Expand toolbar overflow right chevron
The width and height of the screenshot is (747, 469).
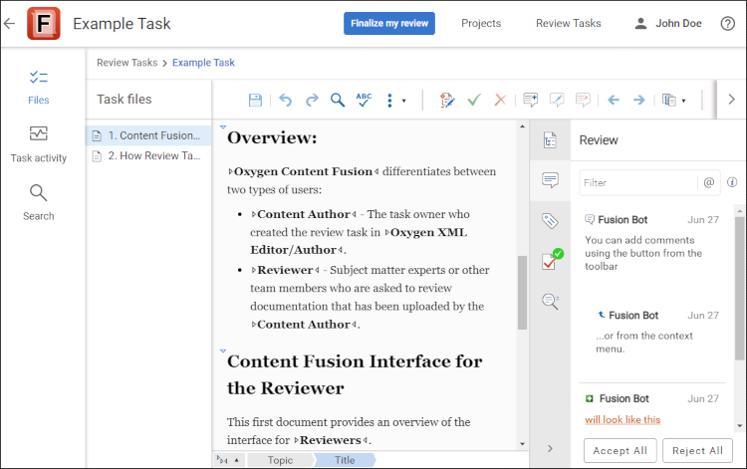(731, 100)
